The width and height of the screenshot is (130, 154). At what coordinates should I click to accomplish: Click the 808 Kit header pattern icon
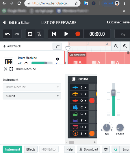(74, 79)
